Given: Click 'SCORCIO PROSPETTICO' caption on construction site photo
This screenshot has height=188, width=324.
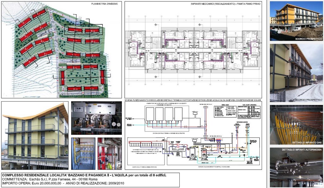Looking at the screenshot, I should click(309, 39).
